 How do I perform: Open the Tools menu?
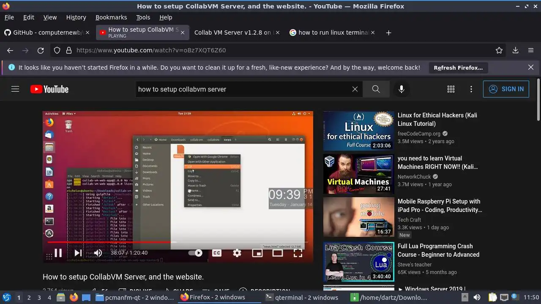[143, 17]
